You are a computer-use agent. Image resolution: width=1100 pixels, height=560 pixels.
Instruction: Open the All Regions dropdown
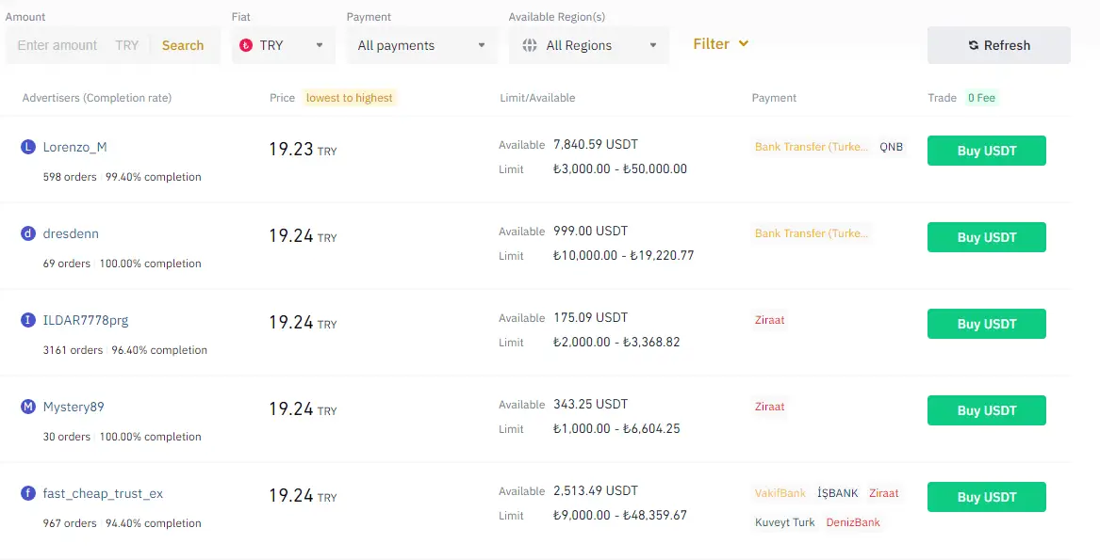pos(589,45)
